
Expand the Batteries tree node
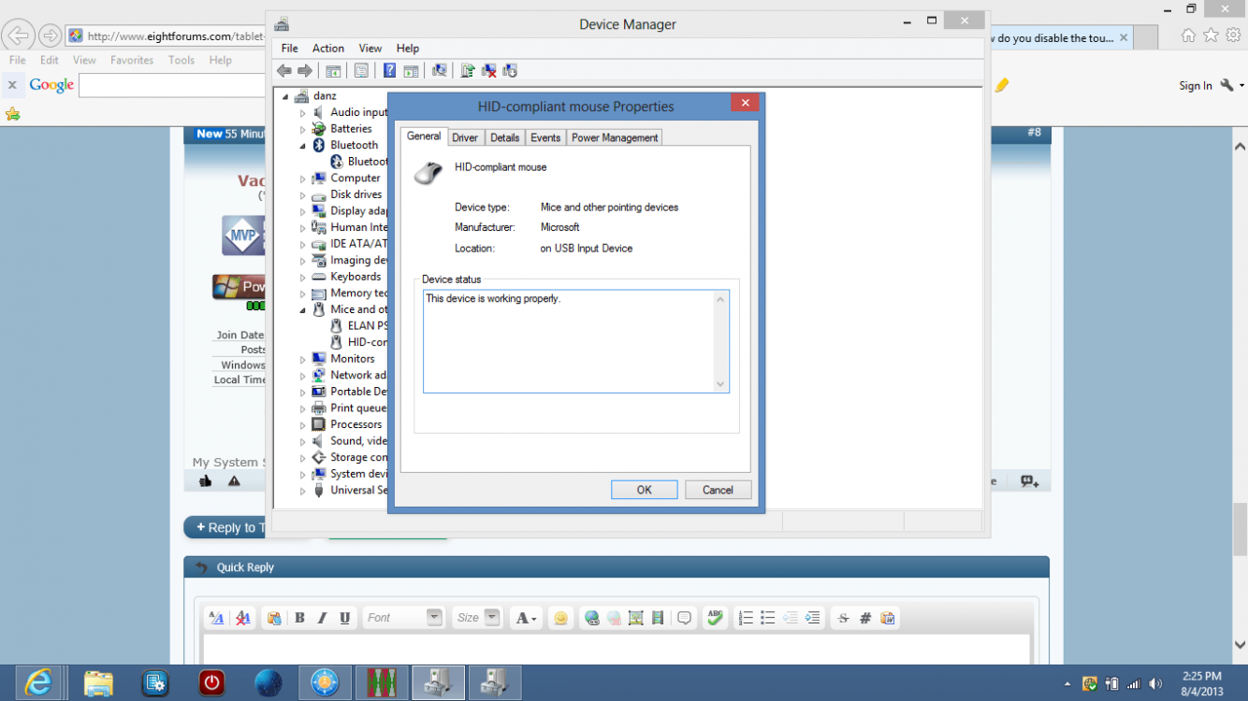(302, 129)
